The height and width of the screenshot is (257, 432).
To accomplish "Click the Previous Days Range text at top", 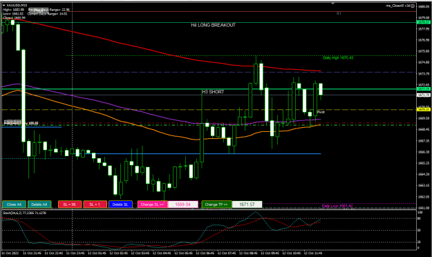I will point(49,10).
